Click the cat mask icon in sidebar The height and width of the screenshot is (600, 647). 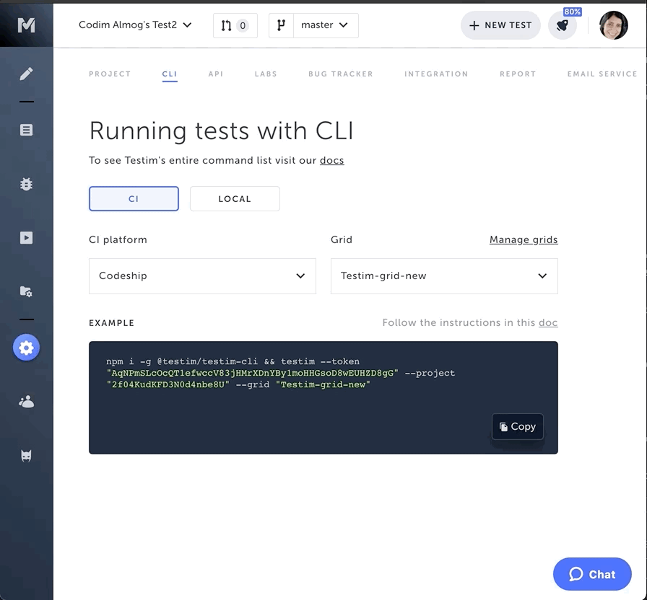27,456
